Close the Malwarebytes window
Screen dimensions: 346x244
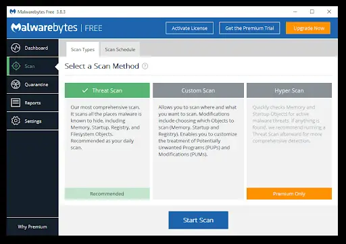[x=329, y=11]
